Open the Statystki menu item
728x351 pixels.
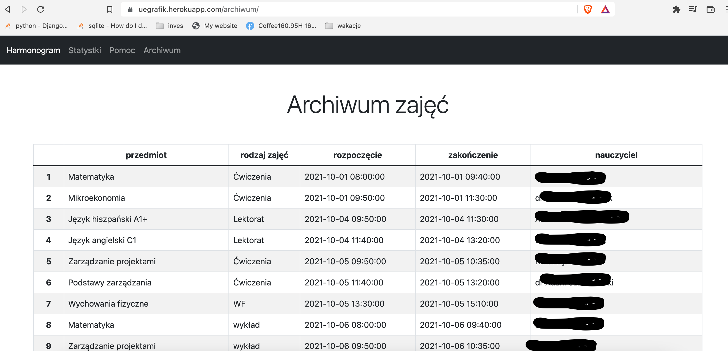coord(84,50)
